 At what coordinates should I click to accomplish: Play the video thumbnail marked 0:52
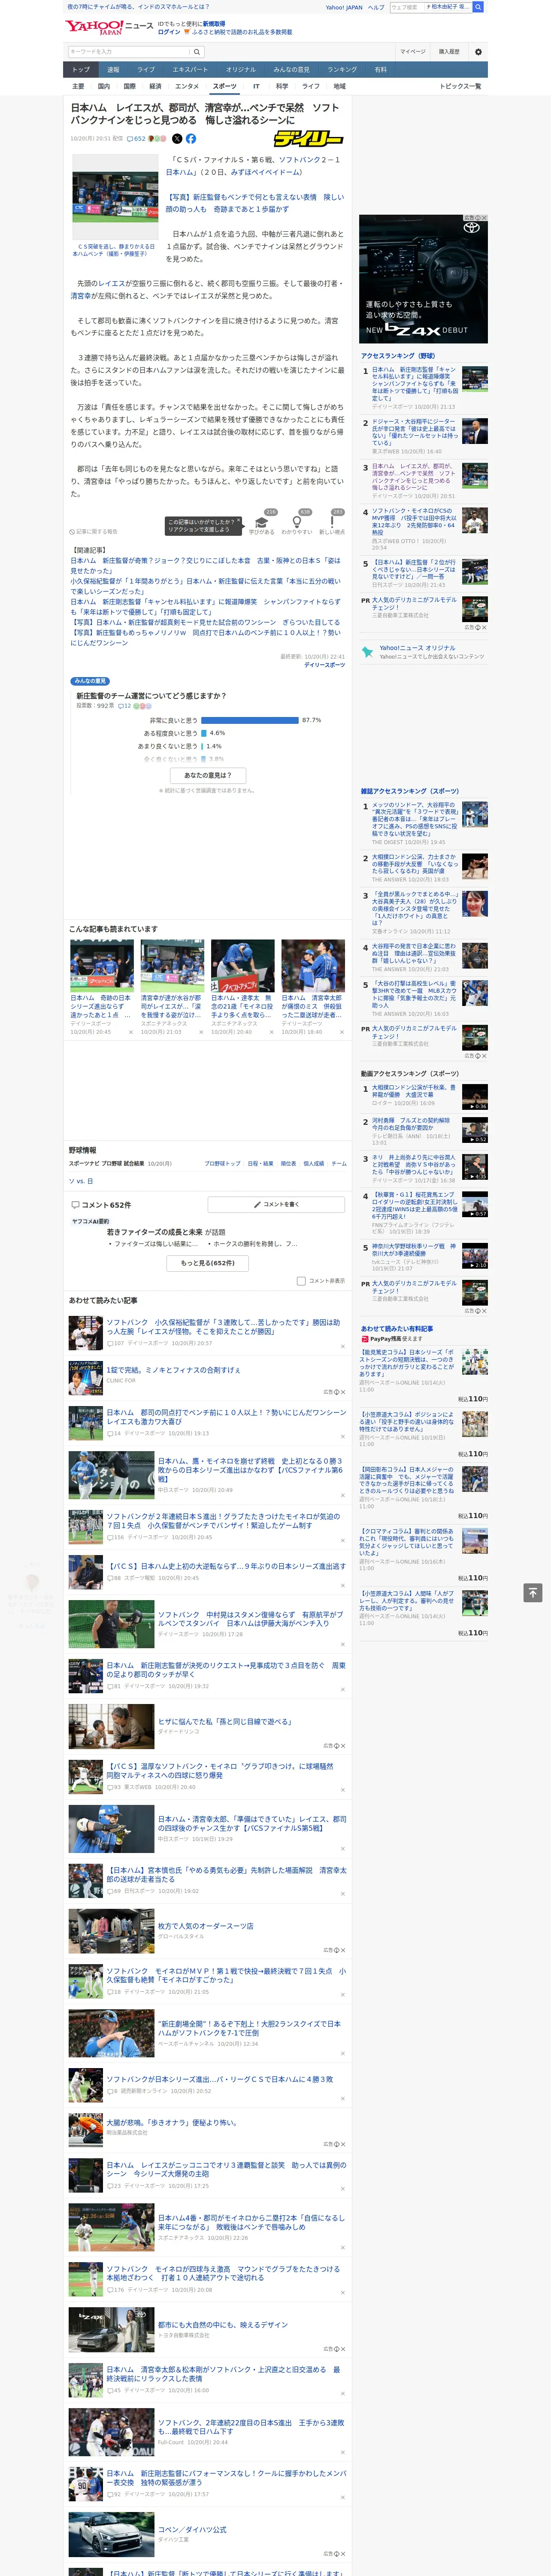475,1130
